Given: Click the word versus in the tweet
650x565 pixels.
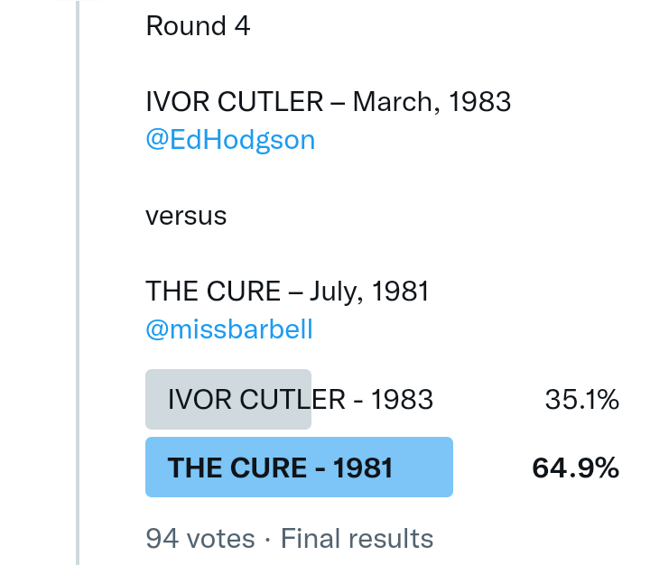Looking at the screenshot, I should (186, 216).
